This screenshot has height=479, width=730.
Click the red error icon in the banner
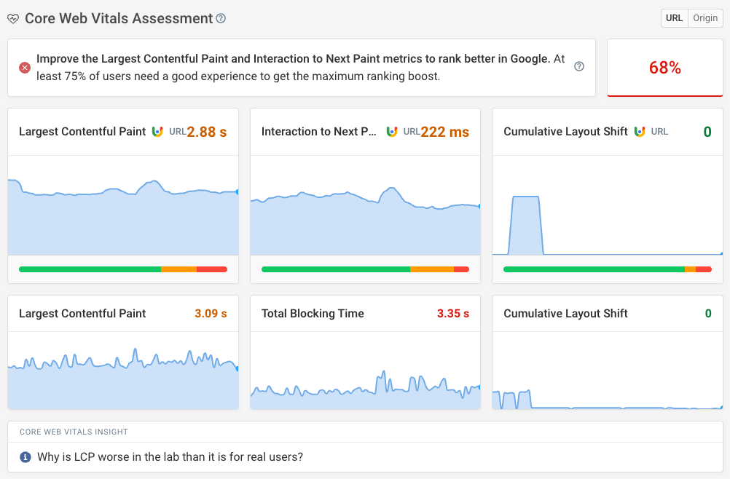tap(24, 66)
